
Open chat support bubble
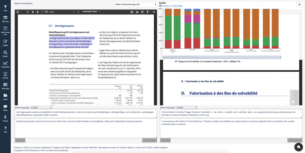coord(298,147)
